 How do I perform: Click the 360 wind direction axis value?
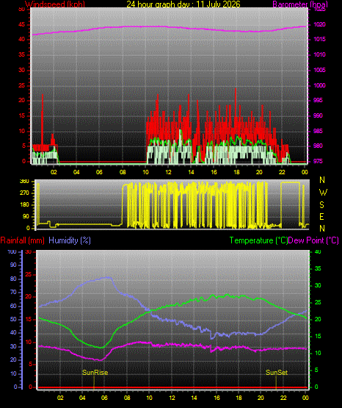24,182
